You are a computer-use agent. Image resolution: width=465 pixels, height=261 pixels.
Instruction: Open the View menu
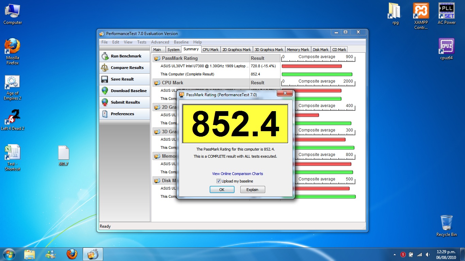[128, 42]
